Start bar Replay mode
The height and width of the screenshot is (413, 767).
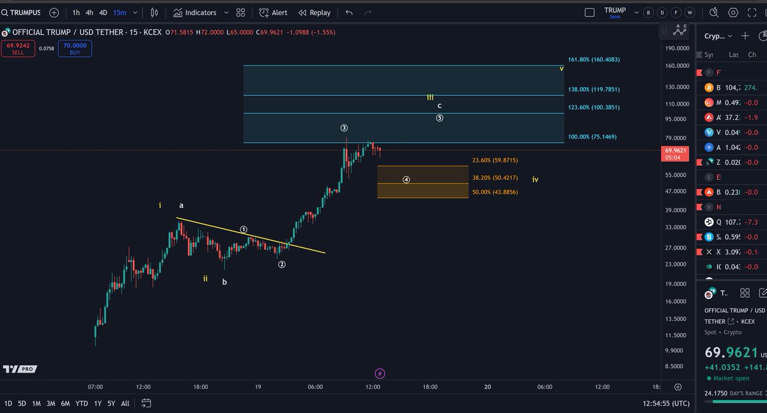pos(314,12)
